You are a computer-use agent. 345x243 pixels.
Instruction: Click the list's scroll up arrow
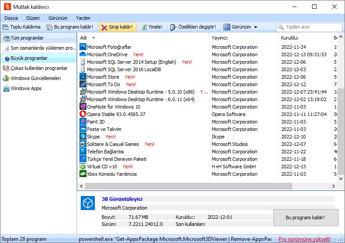341,36
